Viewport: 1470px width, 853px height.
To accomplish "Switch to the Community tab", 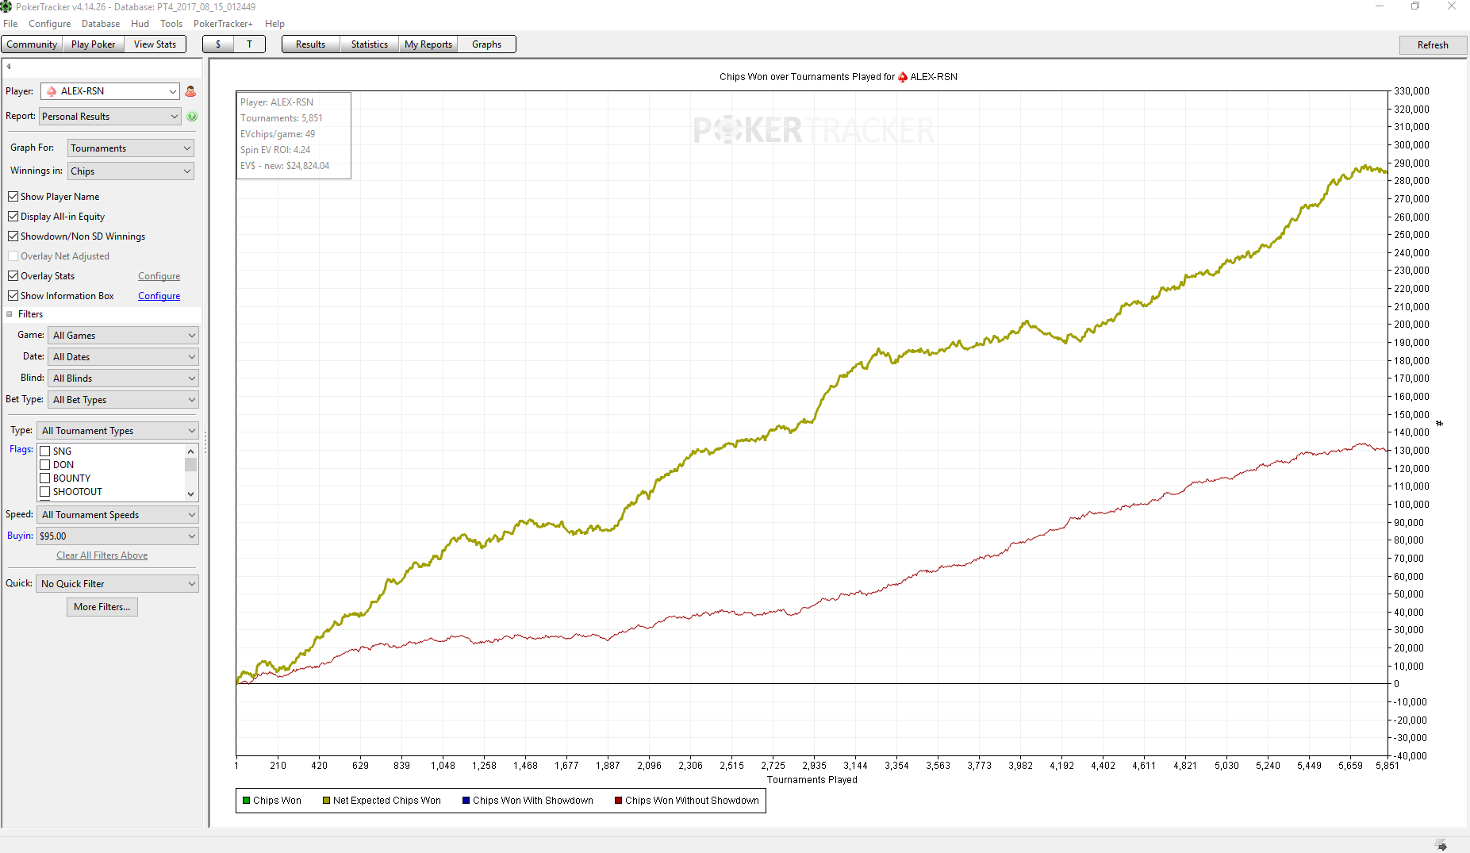I will [32, 44].
